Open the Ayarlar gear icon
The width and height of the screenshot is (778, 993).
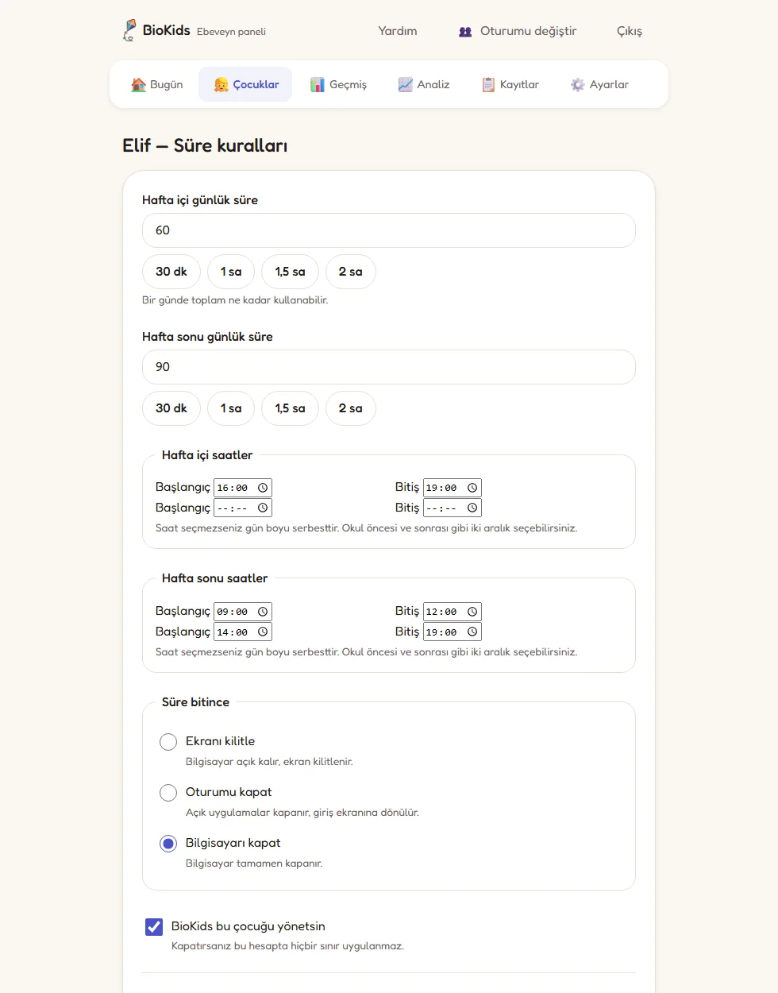[577, 85]
